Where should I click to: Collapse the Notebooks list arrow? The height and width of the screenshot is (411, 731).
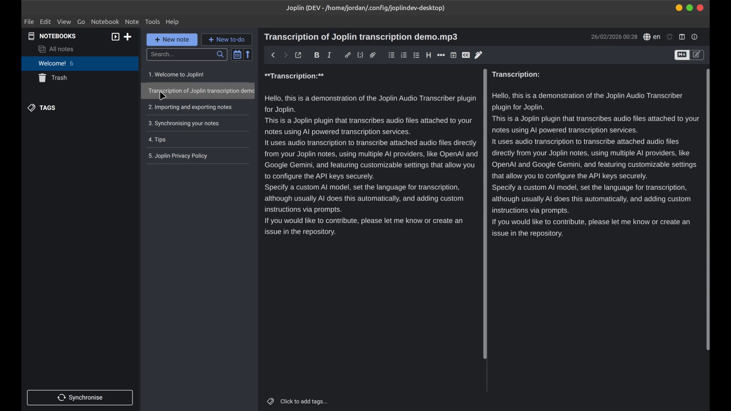(x=115, y=37)
